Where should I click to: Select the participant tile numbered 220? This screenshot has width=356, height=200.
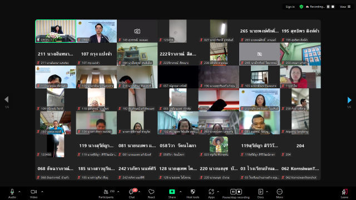click(219, 169)
